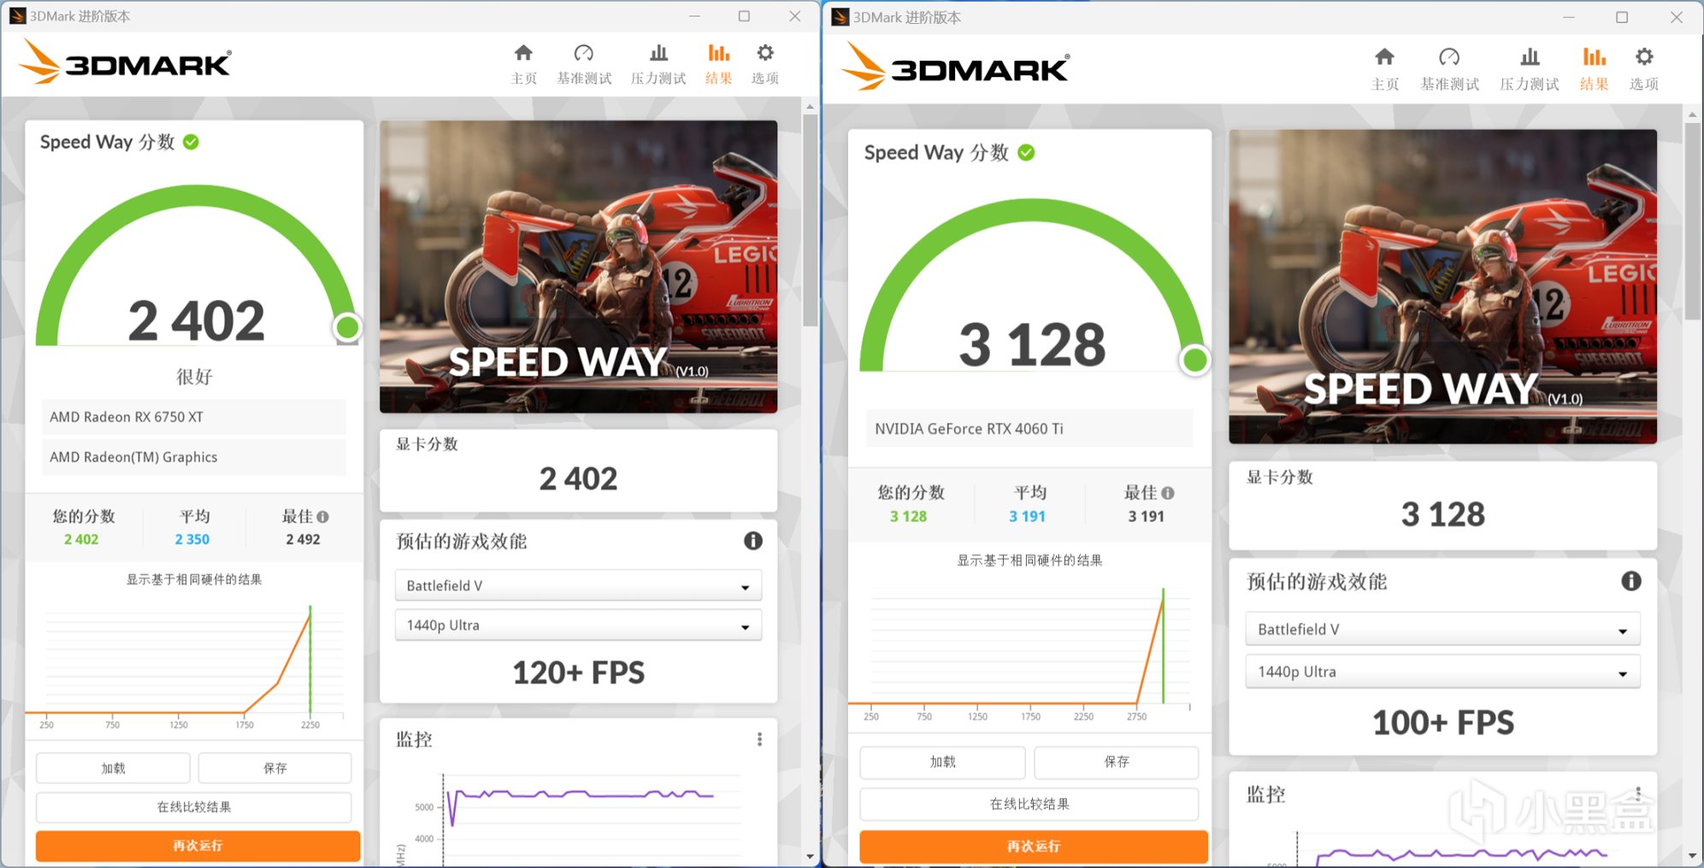Click 120+ FPS estimate text
This screenshot has height=868, width=1704.
(578, 672)
